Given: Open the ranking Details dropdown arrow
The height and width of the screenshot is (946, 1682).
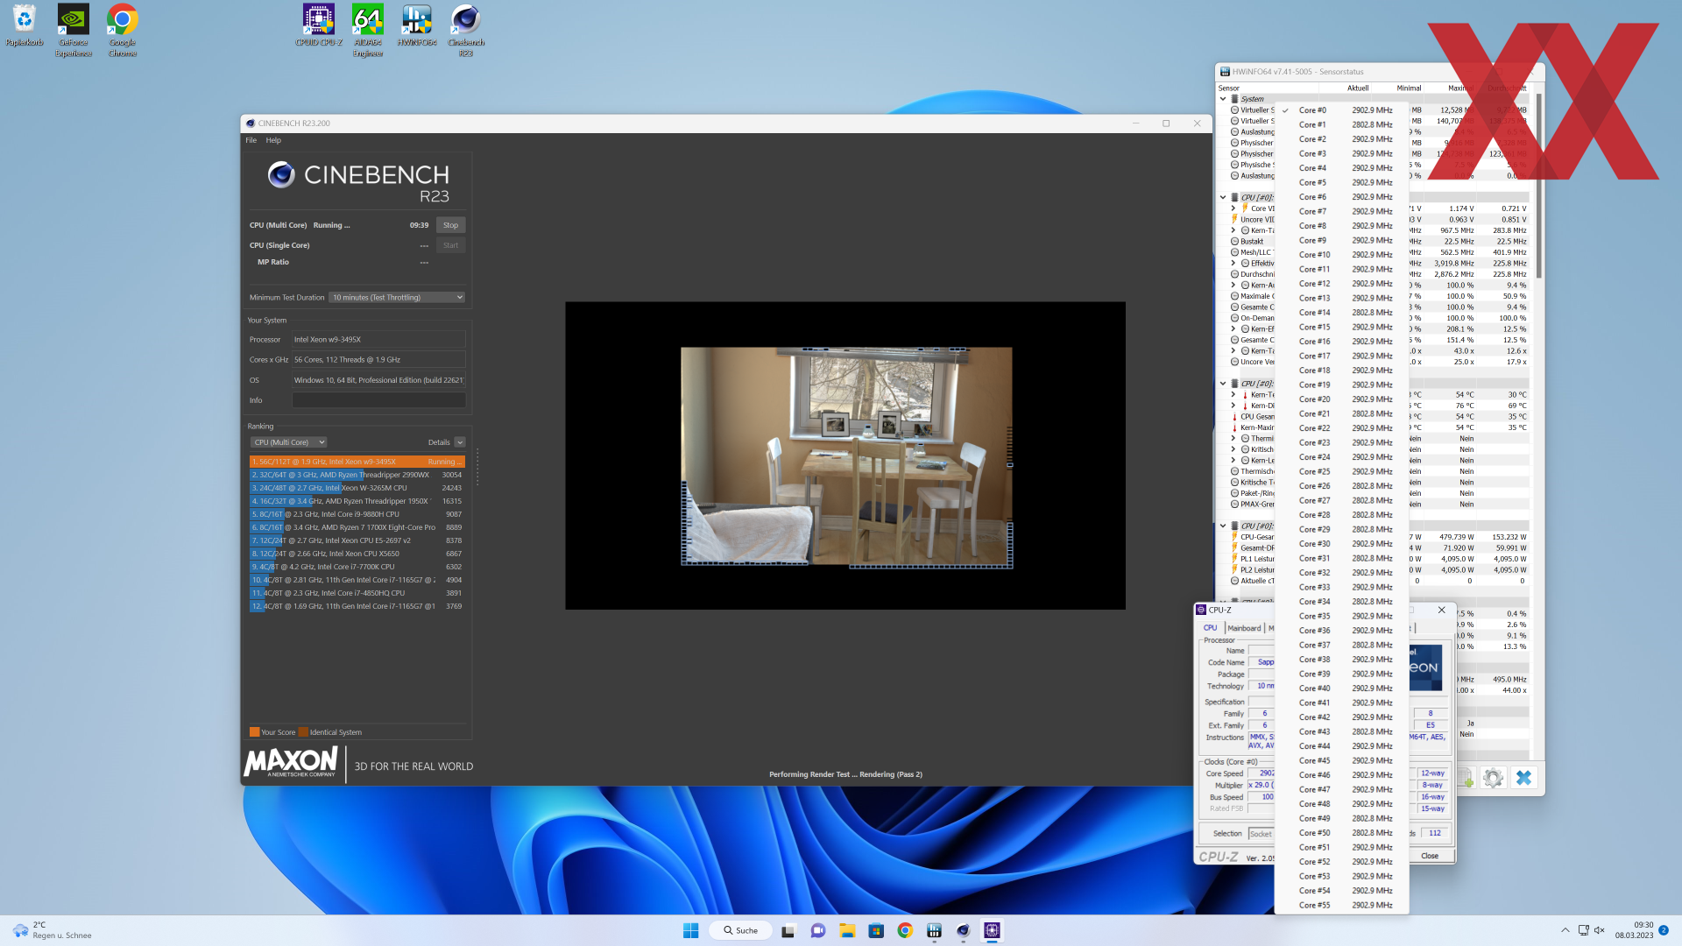Looking at the screenshot, I should [460, 442].
